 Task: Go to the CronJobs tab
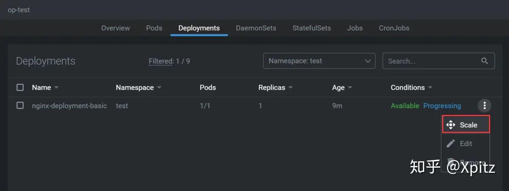394,28
